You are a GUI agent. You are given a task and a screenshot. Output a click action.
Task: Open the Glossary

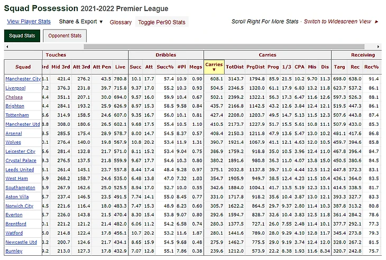pos(121,22)
